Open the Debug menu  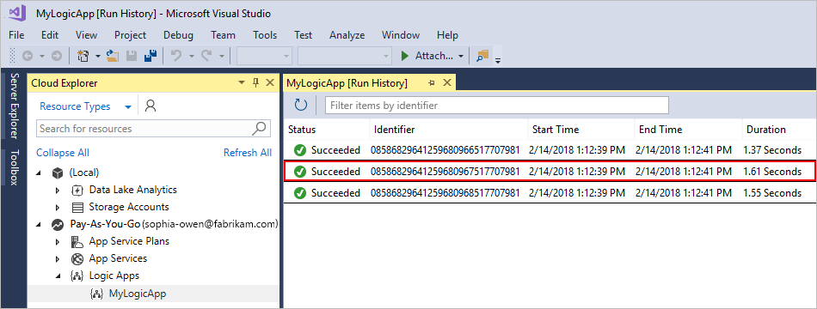(178, 35)
